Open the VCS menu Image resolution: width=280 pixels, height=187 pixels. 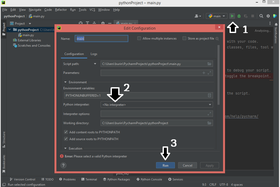pos(92,10)
